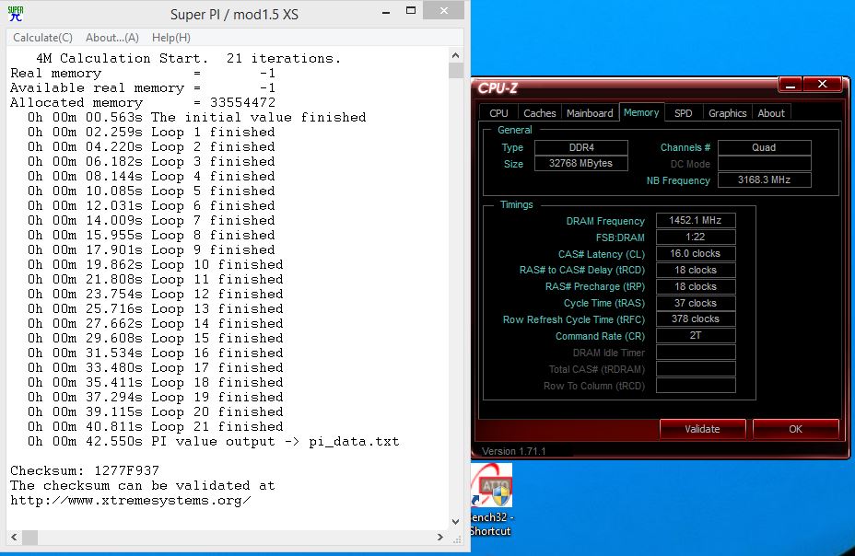855x556 pixels.
Task: Click the FSB:DRAM value 1:22
Action: point(696,237)
